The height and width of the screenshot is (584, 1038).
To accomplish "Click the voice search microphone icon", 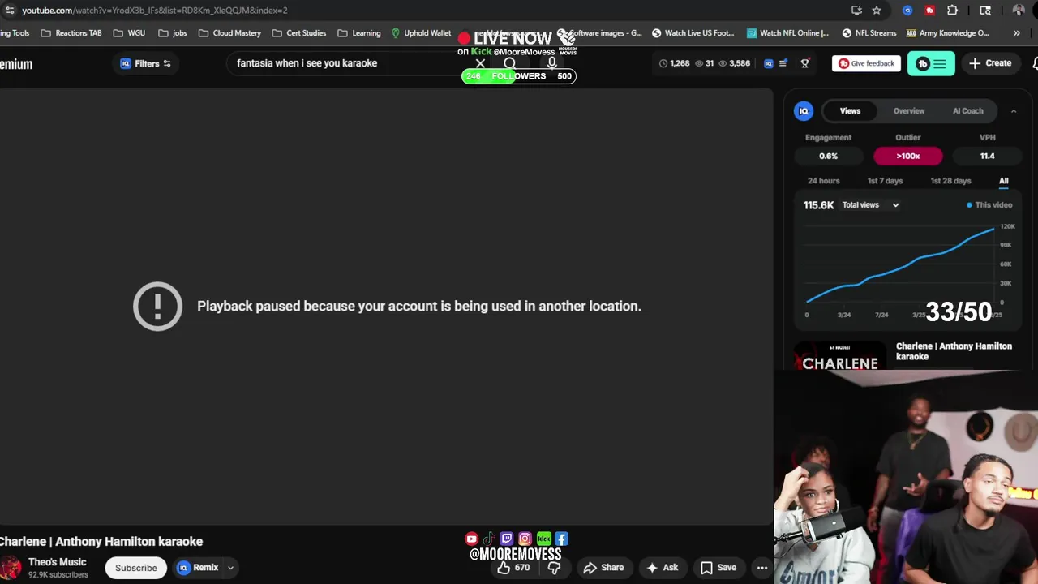I will (551, 63).
